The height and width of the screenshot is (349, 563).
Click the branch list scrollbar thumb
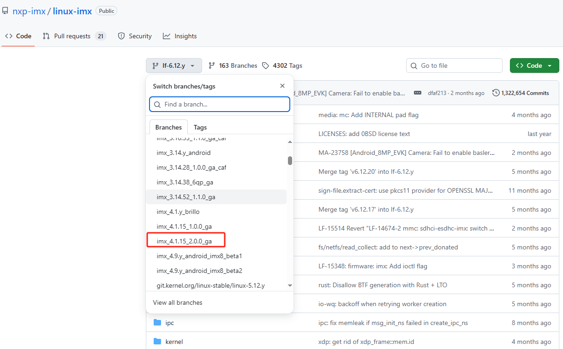(290, 160)
